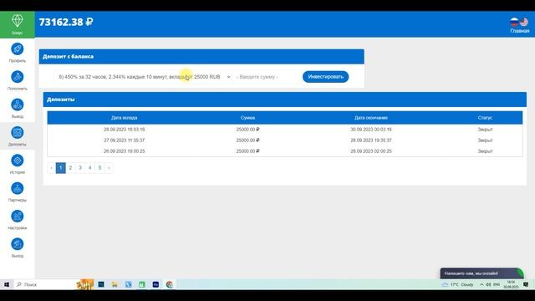This screenshot has height=301, width=535.
Task: Open the Пополнить sidebar icon
Action: tap(18, 77)
